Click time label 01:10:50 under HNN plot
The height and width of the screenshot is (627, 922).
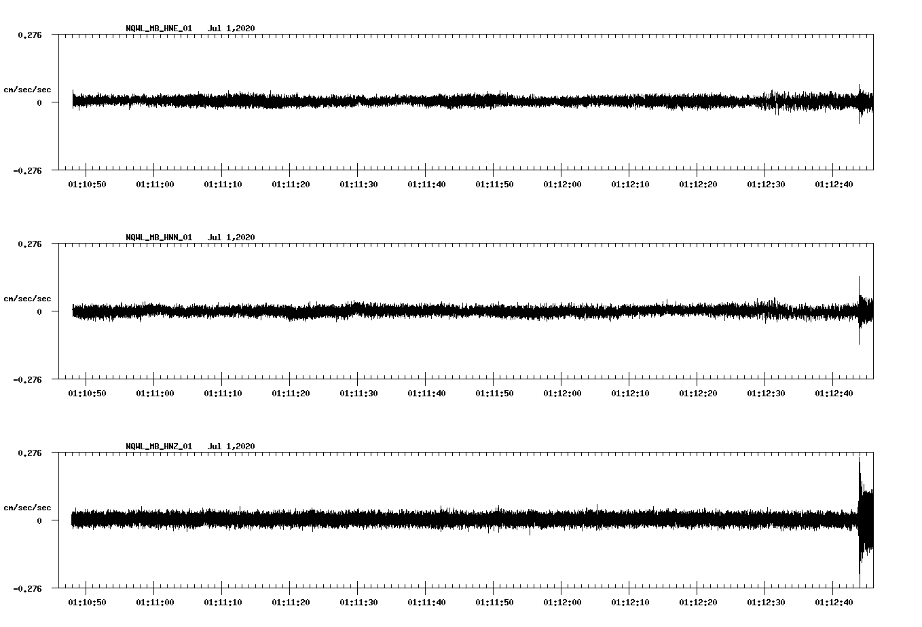(x=87, y=394)
